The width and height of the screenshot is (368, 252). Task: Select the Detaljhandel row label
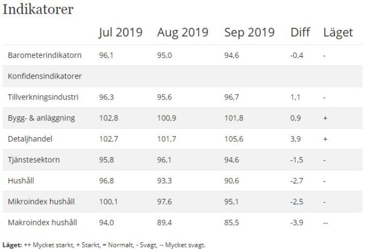[x=32, y=138]
